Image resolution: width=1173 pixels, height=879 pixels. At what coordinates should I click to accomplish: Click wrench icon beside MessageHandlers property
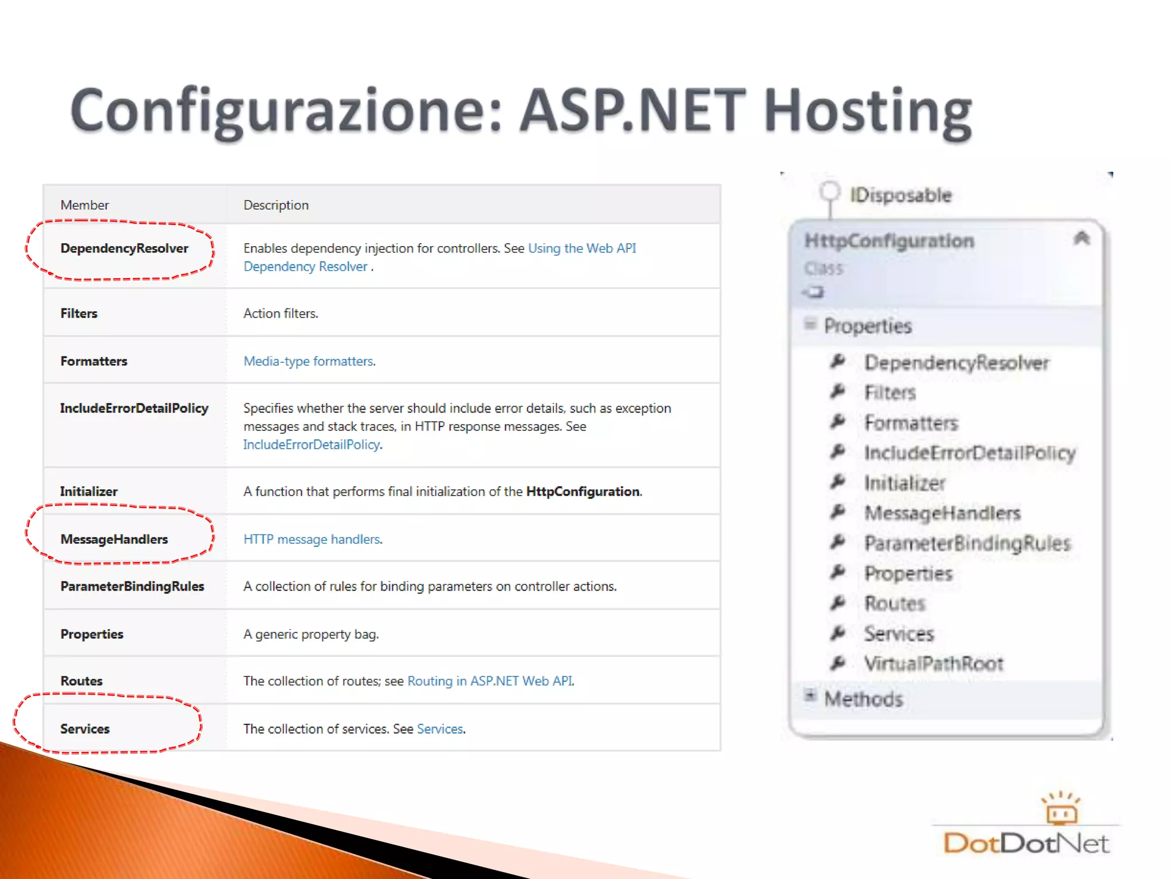pos(837,512)
